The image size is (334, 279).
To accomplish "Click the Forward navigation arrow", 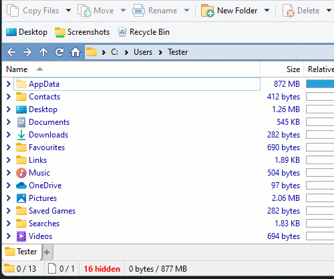I will (27, 52).
